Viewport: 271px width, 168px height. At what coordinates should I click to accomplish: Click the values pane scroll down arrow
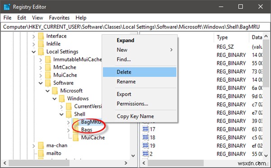point(266,155)
